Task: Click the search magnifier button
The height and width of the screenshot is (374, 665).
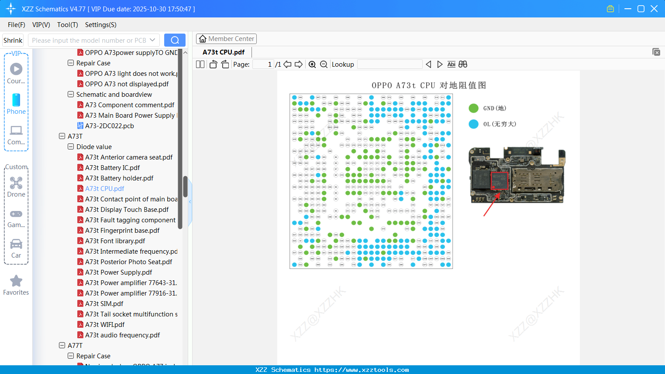Action: pyautogui.click(x=175, y=40)
